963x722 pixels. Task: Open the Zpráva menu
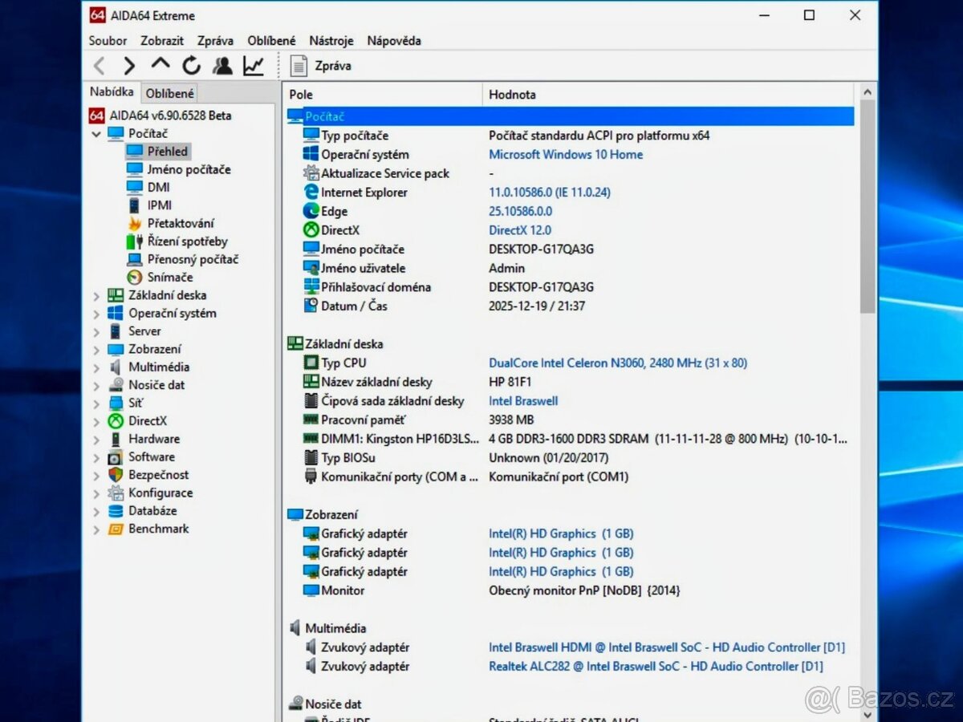pyautogui.click(x=215, y=40)
